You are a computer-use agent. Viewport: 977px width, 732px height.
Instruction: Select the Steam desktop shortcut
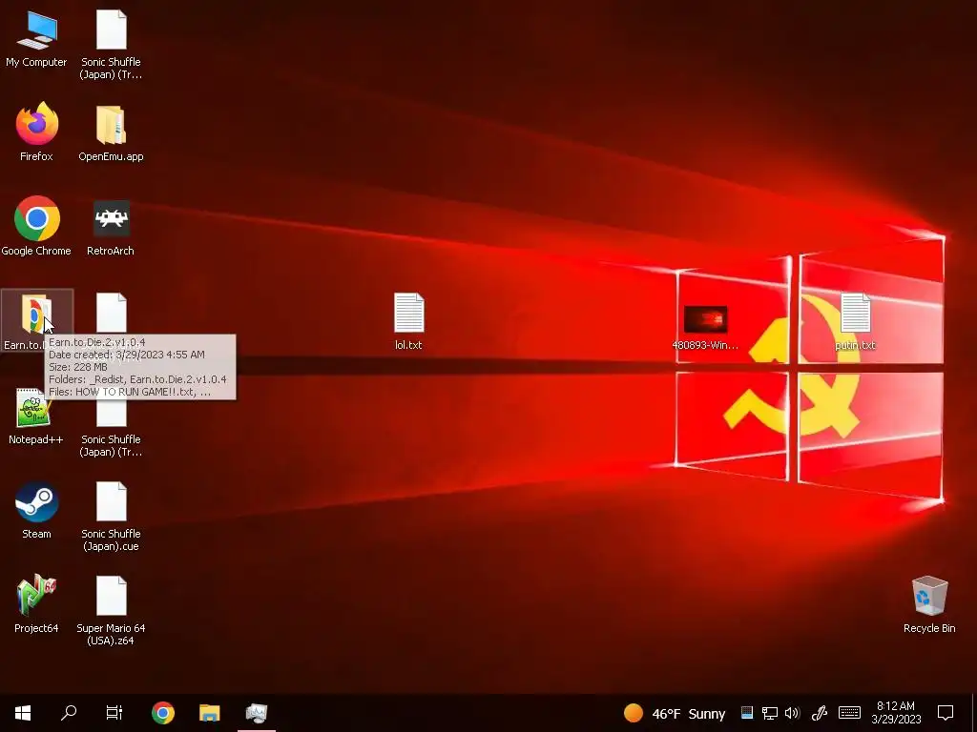tap(36, 511)
